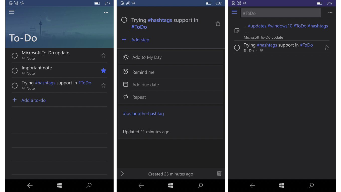This screenshot has height=192, width=341.
Task: Unstar the Important note task
Action: pos(103,70)
